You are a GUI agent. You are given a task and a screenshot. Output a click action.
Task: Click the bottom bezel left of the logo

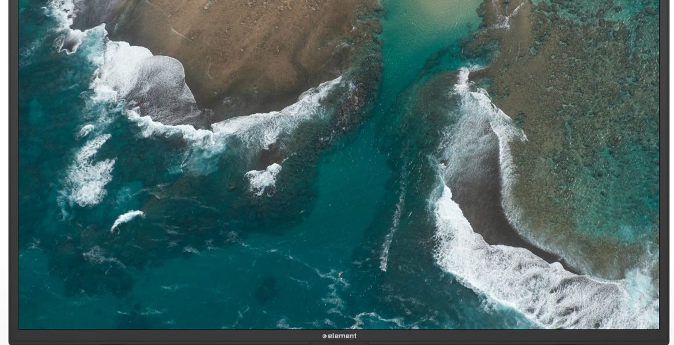click(173, 336)
